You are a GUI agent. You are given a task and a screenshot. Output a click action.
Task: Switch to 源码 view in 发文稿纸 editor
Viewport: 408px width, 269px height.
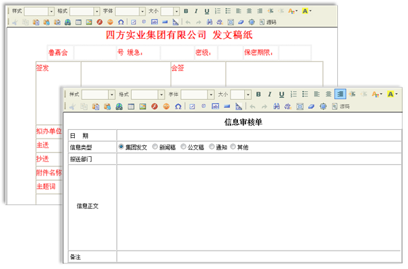(268, 22)
